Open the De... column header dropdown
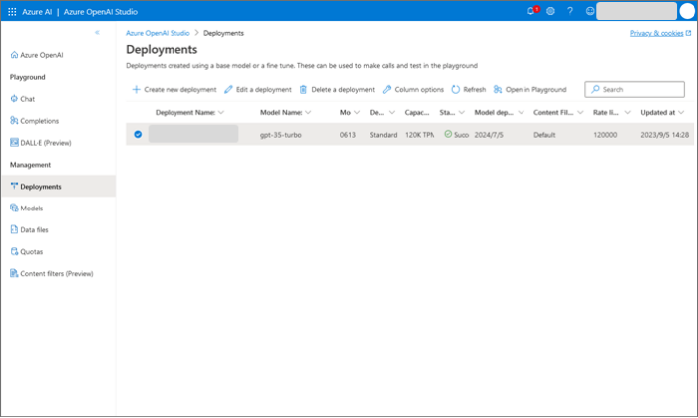 tap(392, 112)
